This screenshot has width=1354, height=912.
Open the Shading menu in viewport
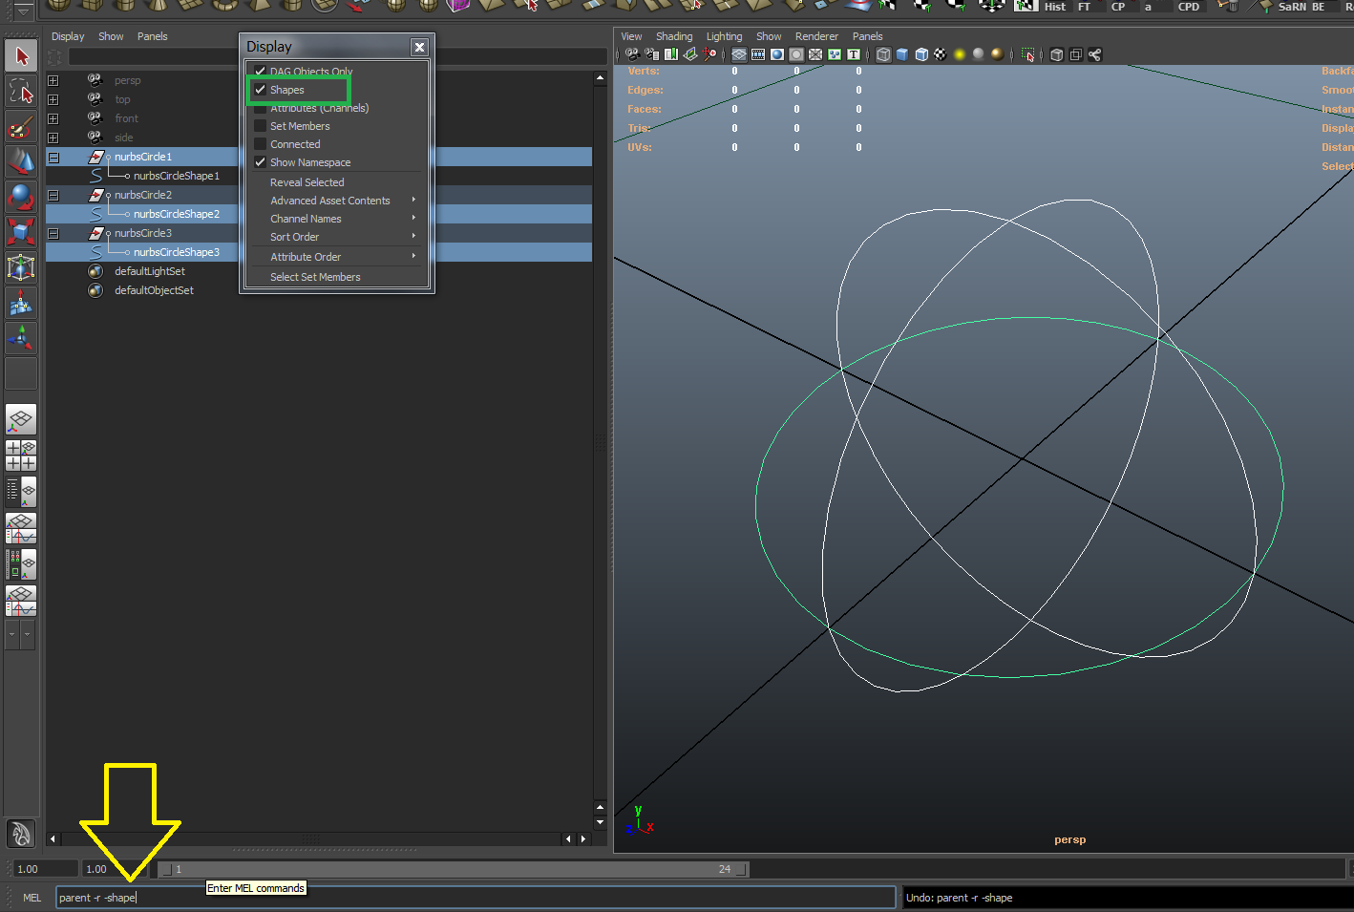point(673,36)
